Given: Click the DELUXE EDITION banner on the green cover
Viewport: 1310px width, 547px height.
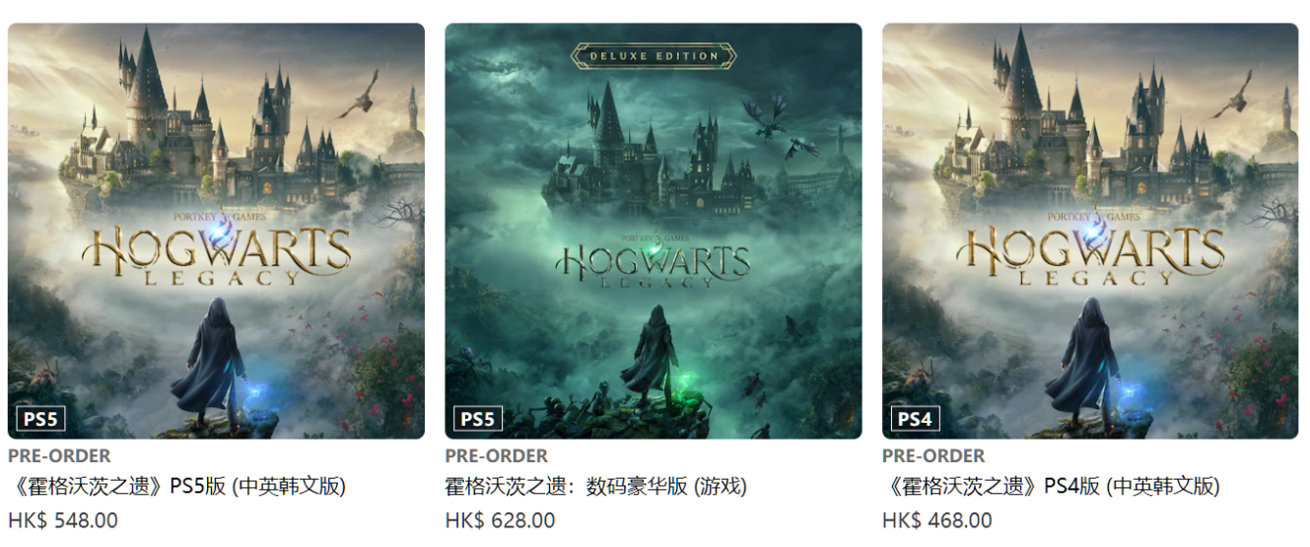Looking at the screenshot, I should click(654, 56).
